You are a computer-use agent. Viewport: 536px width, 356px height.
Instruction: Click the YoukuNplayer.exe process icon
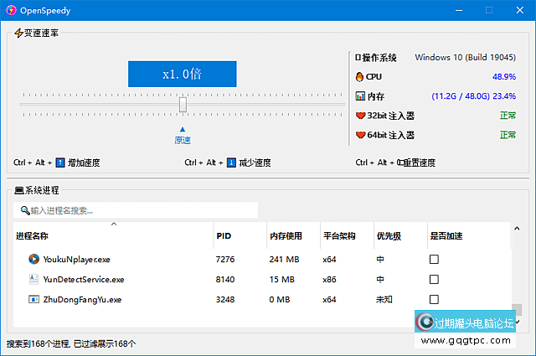point(33,260)
